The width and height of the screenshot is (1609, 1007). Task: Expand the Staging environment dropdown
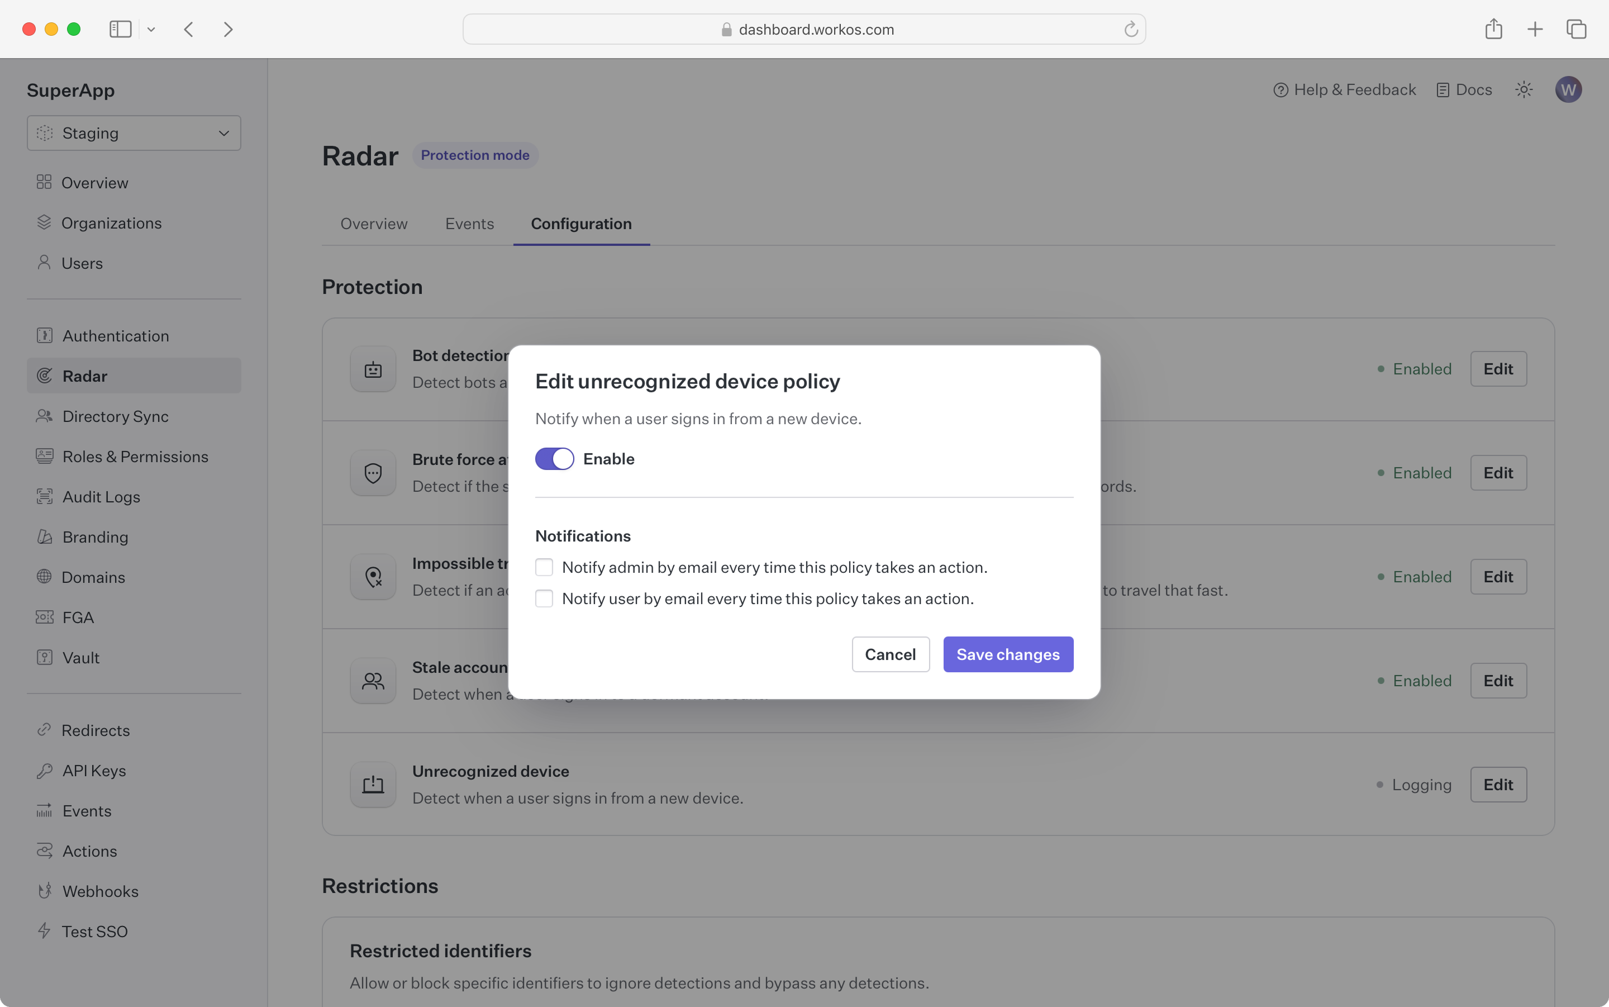134,133
